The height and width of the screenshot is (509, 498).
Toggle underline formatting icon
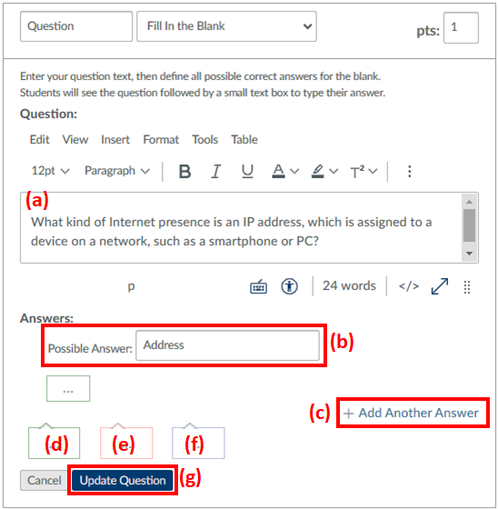pos(247,171)
